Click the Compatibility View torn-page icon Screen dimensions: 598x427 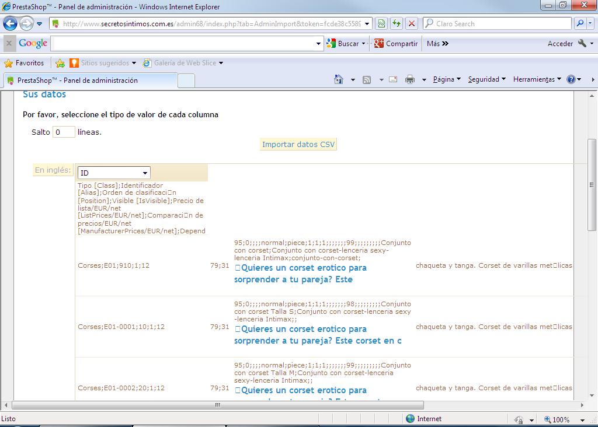(x=381, y=23)
